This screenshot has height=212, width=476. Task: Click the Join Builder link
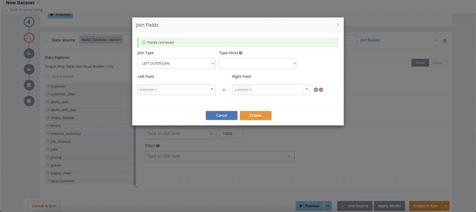click(x=370, y=40)
